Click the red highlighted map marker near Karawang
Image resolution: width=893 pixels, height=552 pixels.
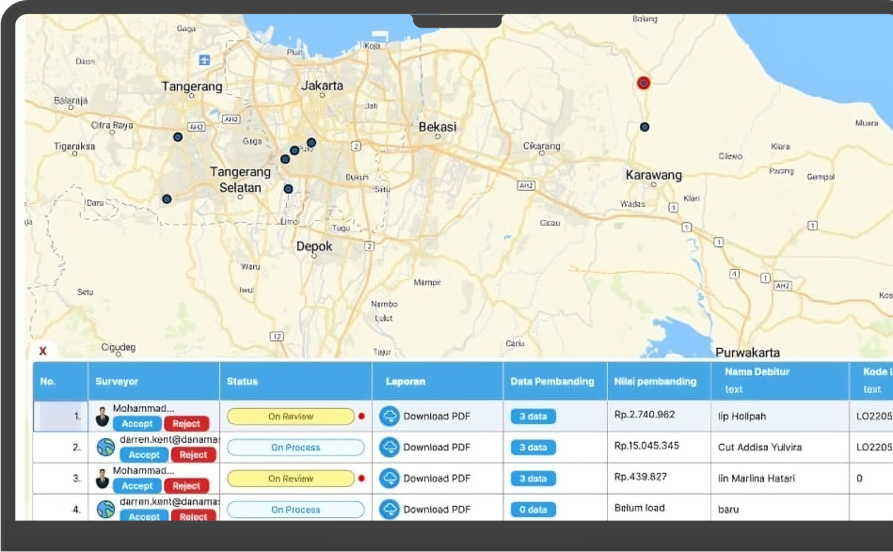[644, 83]
